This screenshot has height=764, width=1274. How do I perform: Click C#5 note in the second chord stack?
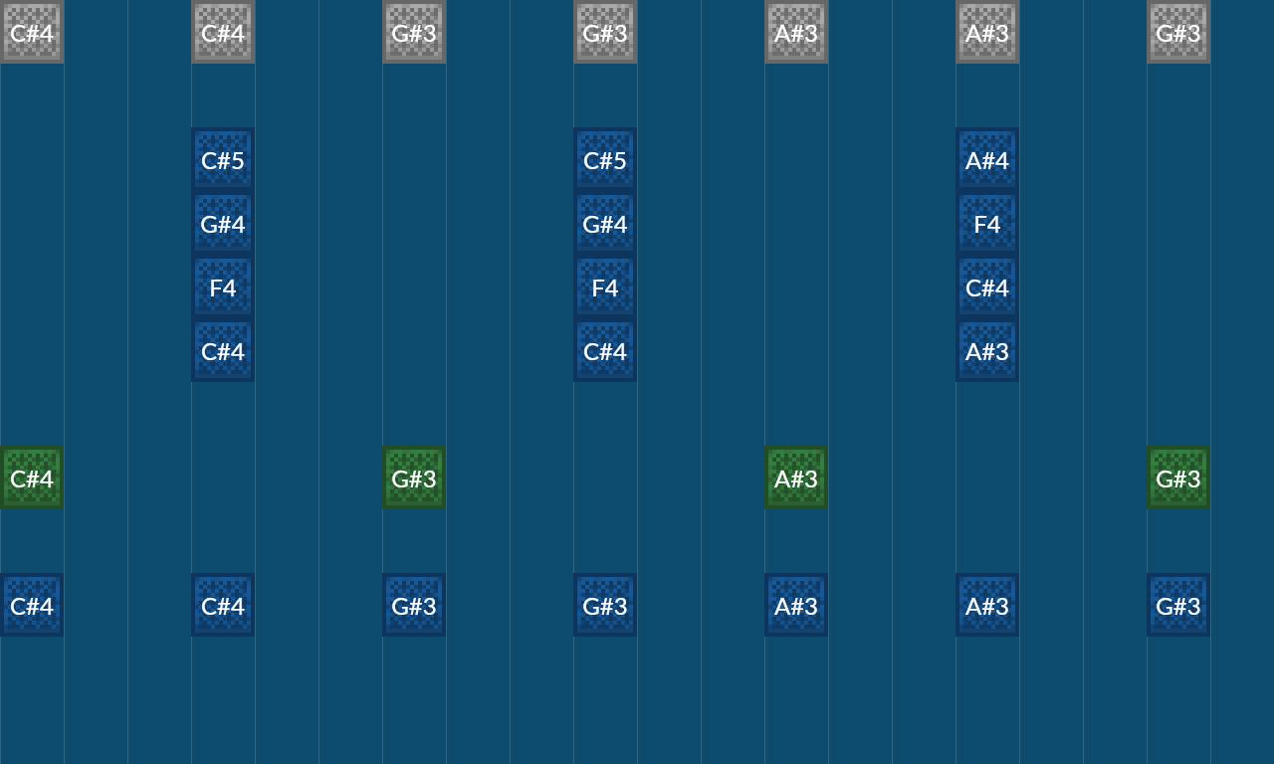pyautogui.click(x=604, y=159)
